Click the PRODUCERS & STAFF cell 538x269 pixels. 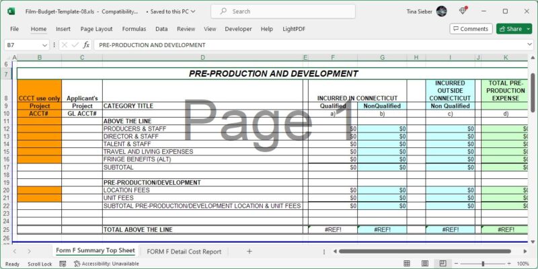pyautogui.click(x=202, y=128)
